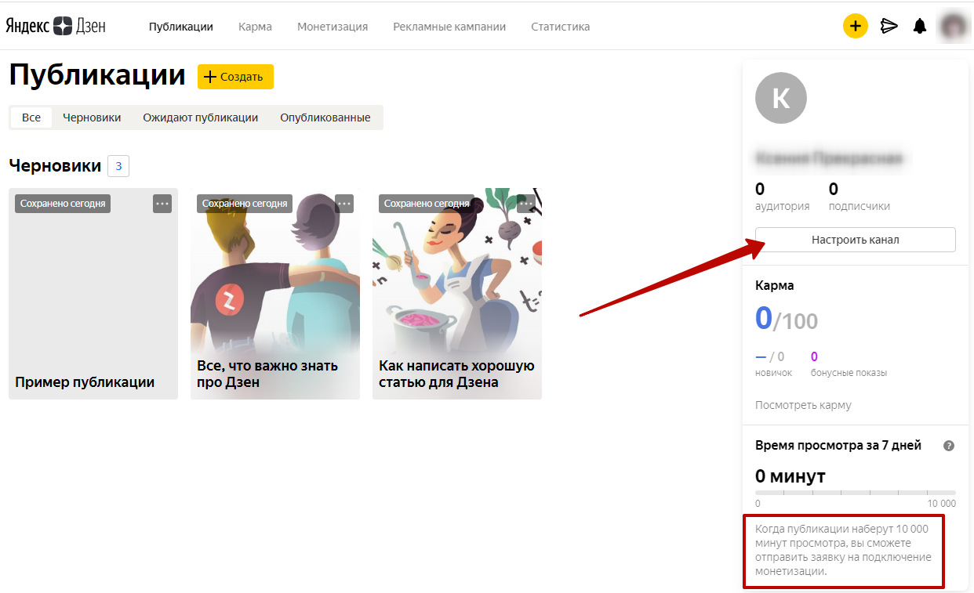This screenshot has height=593, width=974.
Task: Open the 'Карма' menu item
Action: pos(255,27)
